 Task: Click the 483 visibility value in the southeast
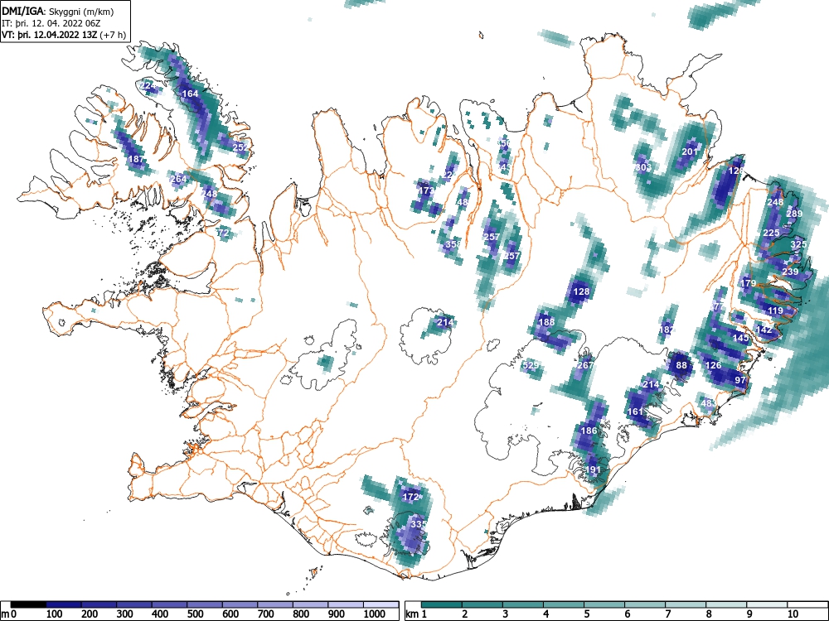click(708, 403)
